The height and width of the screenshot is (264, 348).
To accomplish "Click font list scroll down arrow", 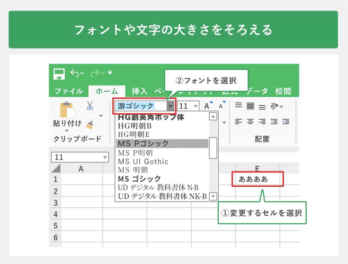I will (213, 196).
